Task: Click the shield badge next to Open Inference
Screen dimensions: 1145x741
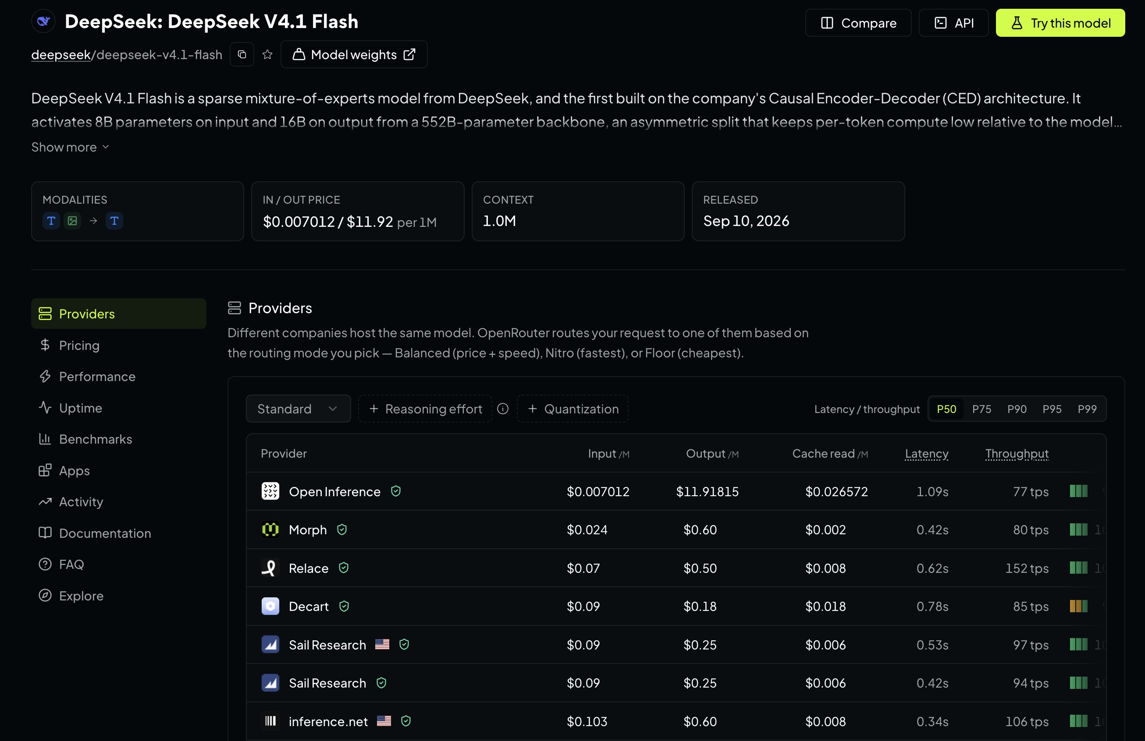Action: [396, 491]
